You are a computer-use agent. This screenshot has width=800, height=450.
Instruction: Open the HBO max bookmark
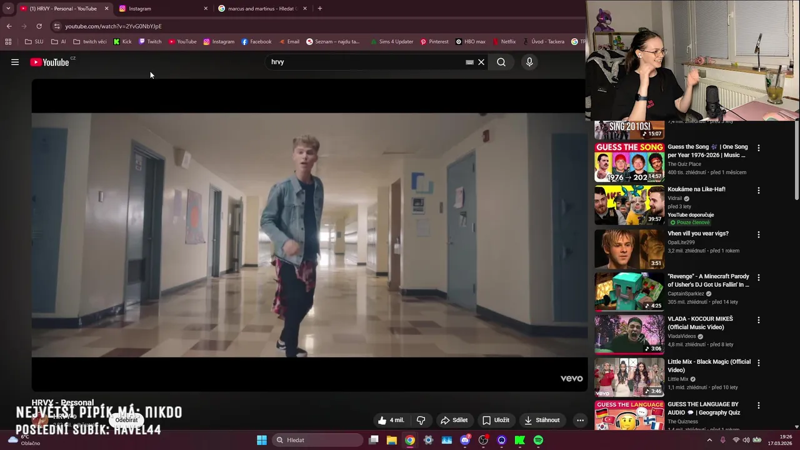471,42
